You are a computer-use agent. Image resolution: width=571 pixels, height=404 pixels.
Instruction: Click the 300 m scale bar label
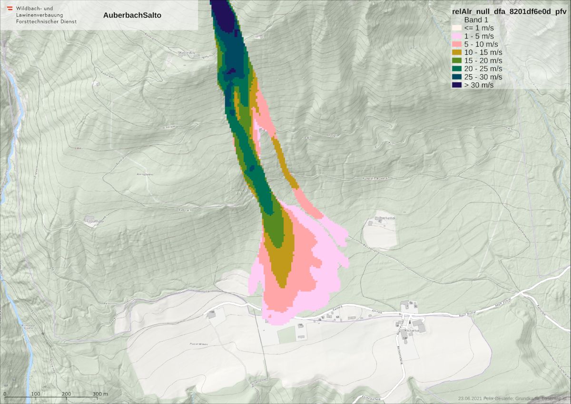pyautogui.click(x=100, y=394)
